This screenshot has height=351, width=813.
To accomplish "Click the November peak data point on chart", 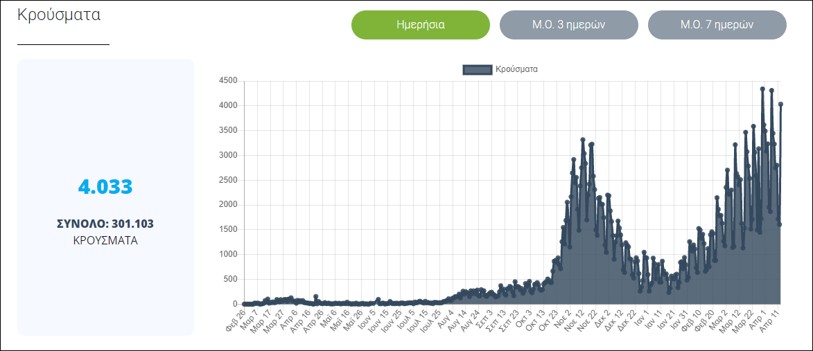I will 583,140.
